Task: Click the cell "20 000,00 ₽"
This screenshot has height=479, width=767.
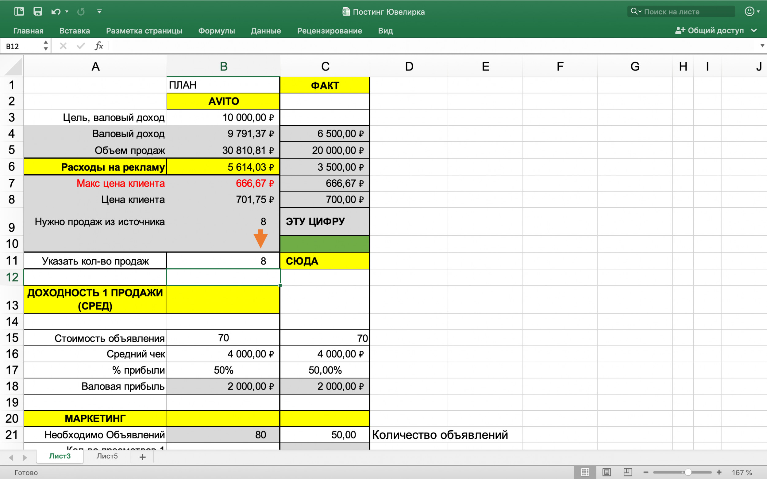Action: tap(325, 150)
